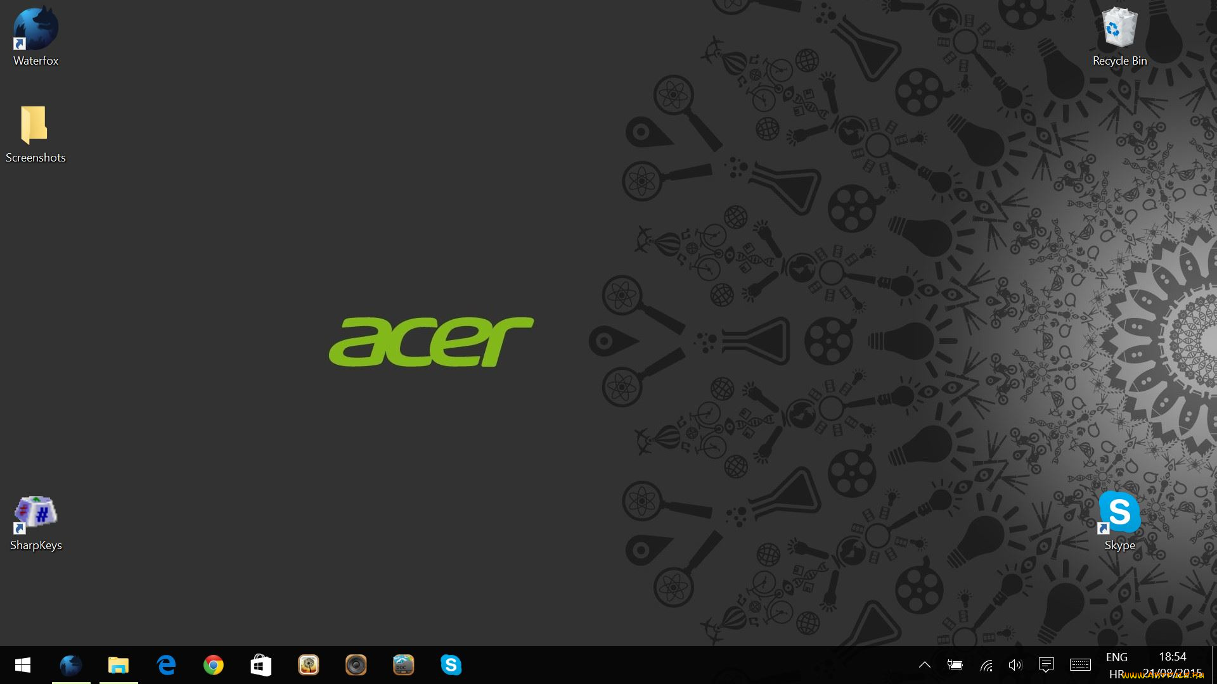Open the flower picture app in taskbar
The width and height of the screenshot is (1217, 684).
[x=309, y=665]
